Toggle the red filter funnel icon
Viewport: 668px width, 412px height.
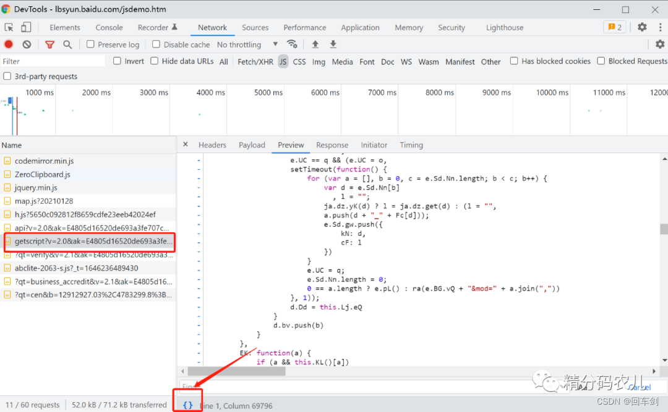[x=50, y=44]
